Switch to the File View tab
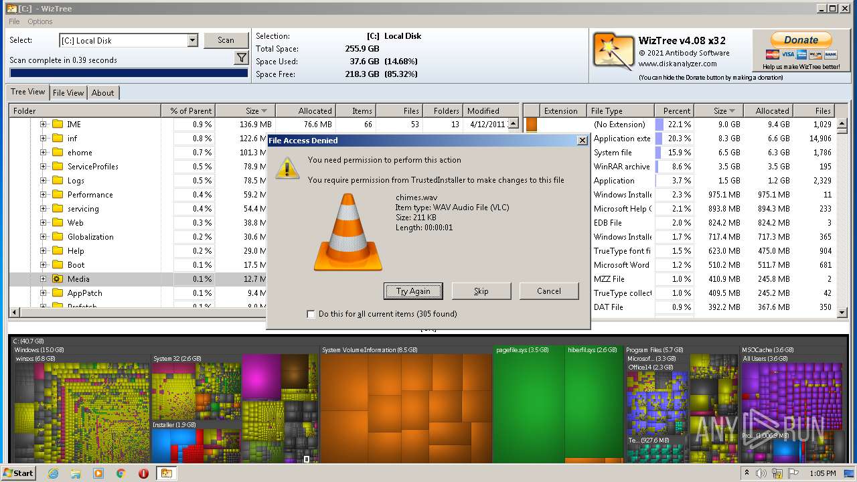 68,92
